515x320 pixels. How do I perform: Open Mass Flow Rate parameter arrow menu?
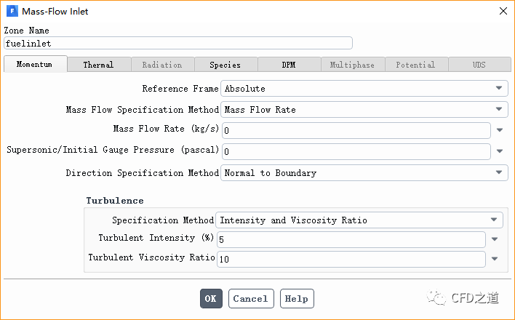click(500, 131)
